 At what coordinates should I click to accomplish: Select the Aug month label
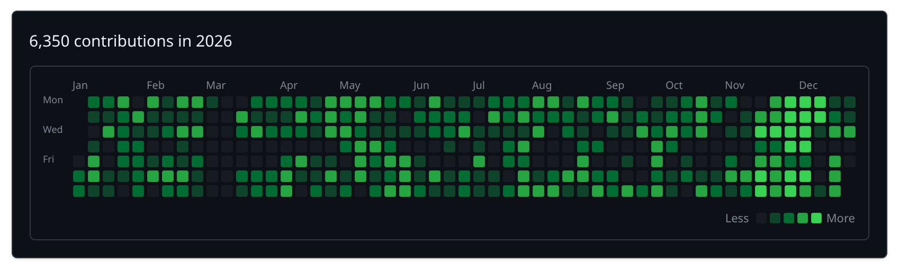[x=542, y=85]
